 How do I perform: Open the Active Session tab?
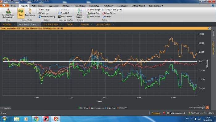click(x=38, y=6)
